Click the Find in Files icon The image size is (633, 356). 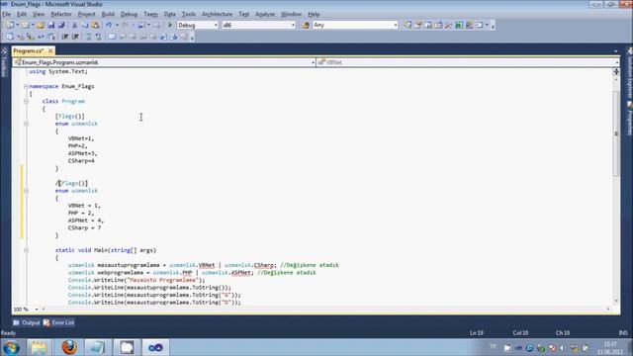(x=306, y=25)
